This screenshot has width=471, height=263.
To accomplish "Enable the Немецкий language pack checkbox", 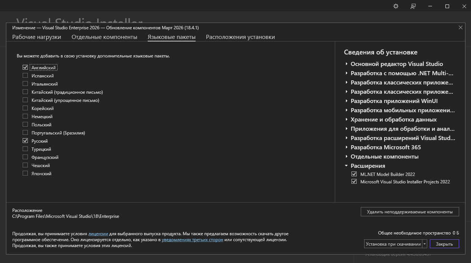I will tap(25, 117).
